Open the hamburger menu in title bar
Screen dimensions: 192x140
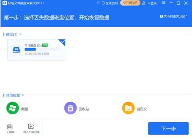(164, 3)
